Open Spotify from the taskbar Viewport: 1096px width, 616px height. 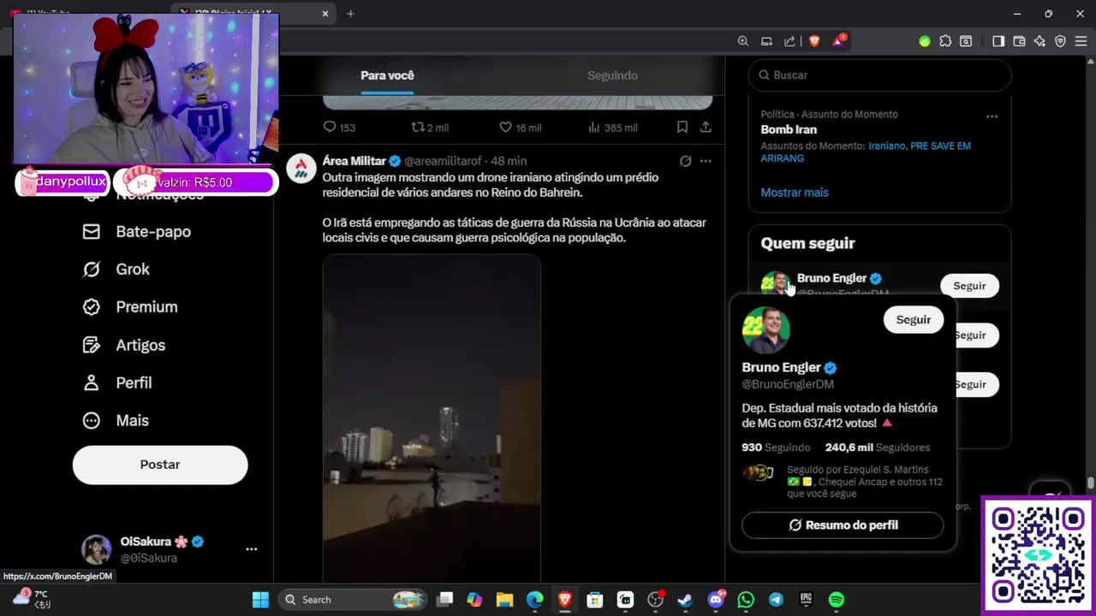(837, 600)
